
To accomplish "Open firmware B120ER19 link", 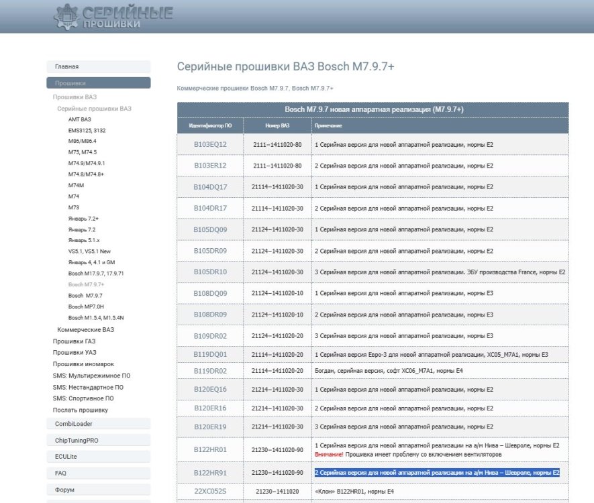I will [x=210, y=427].
